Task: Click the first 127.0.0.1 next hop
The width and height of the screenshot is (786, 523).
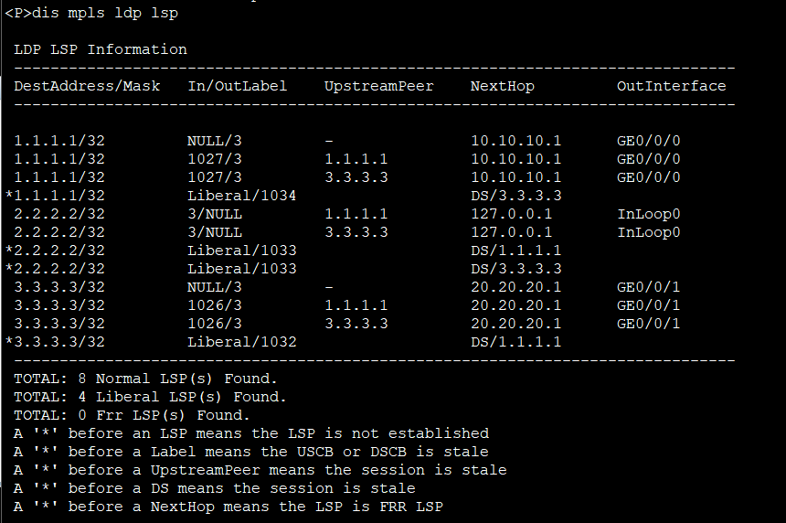Action: pyautogui.click(x=511, y=214)
